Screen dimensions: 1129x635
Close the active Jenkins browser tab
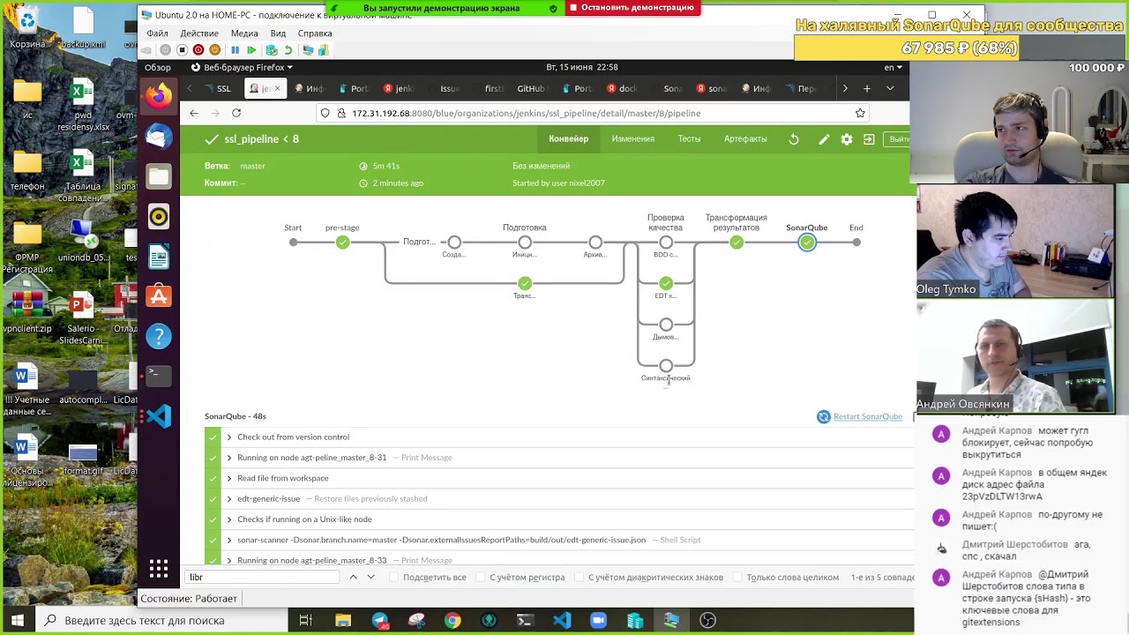[x=277, y=88]
